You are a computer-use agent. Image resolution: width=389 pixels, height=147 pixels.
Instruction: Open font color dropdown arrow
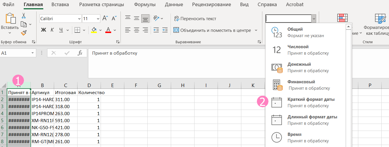pos(115,30)
